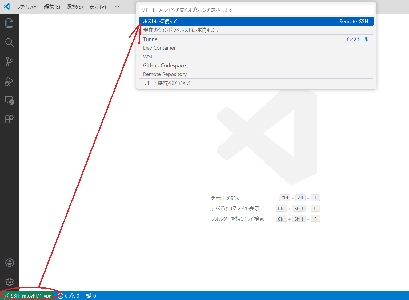The width and height of the screenshot is (409, 300).
Task: Open the Explorer view in the activity bar
Action: [x=10, y=23]
